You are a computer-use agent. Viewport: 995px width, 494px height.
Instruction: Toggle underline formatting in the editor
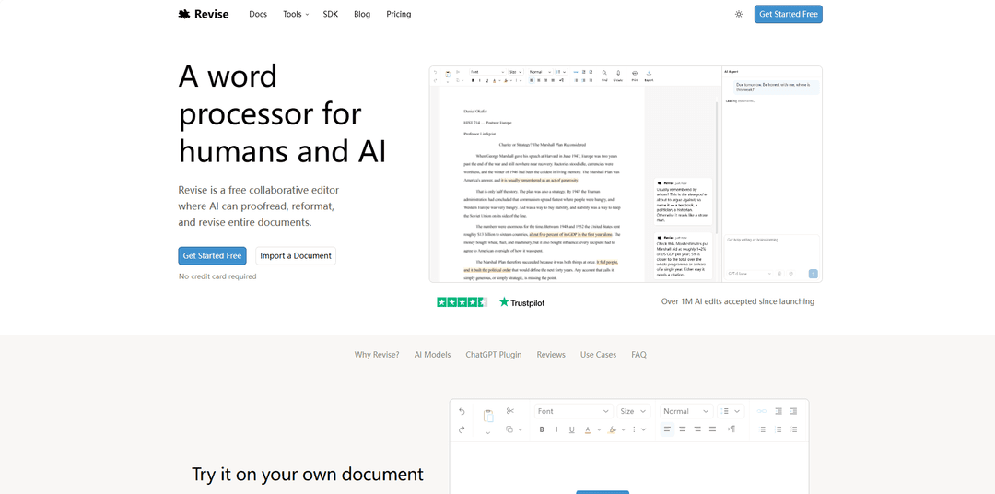coord(572,429)
